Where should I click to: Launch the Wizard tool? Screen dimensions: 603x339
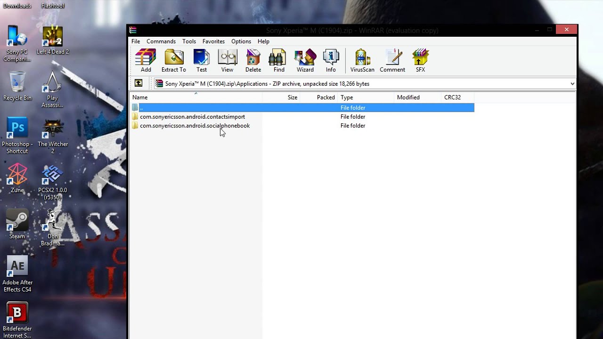click(x=305, y=60)
